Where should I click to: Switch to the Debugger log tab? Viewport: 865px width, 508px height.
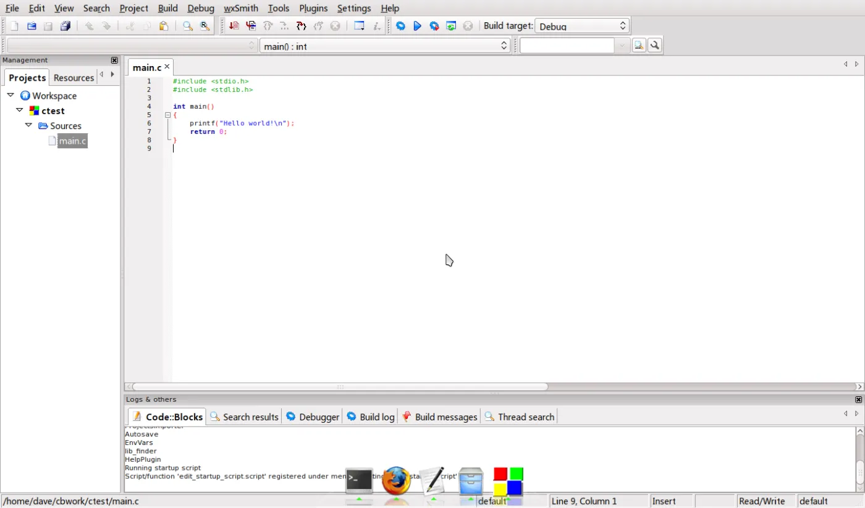[x=313, y=417]
